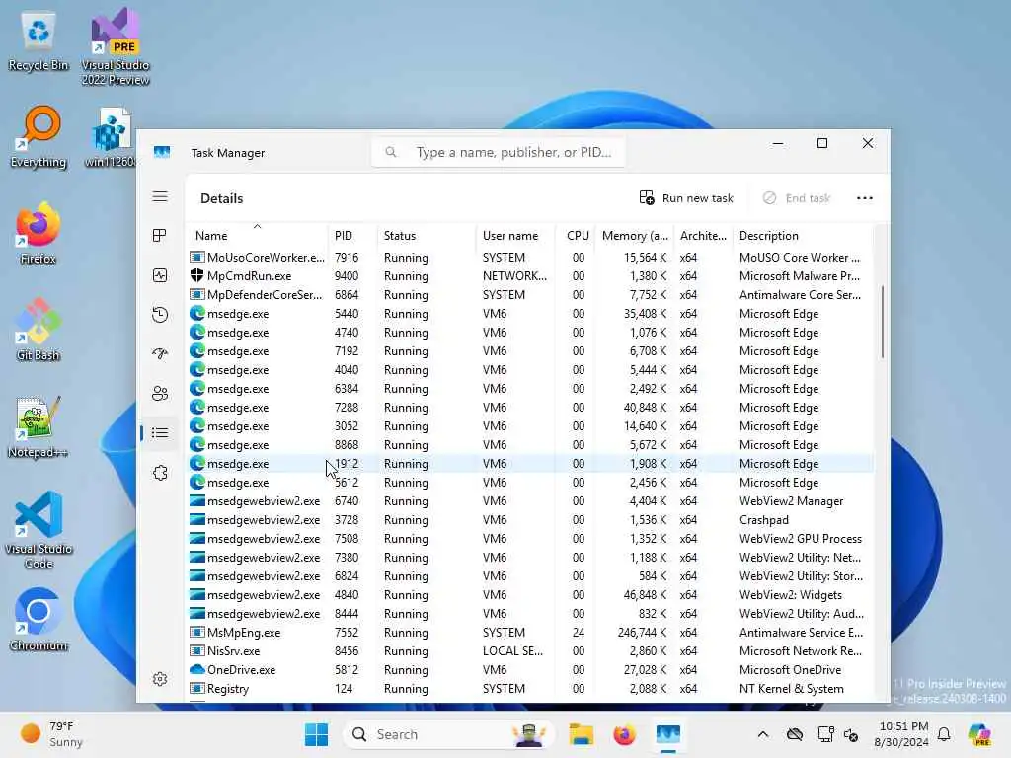Select msedgewebview2.exe WebView2: Widgets row
Viewport: 1011px width, 758px height.
click(x=530, y=595)
